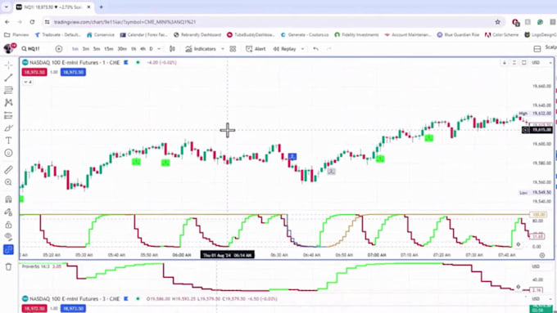Image resolution: width=557 pixels, height=313 pixels.
Task: Select the Text annotation tool
Action: [8, 141]
